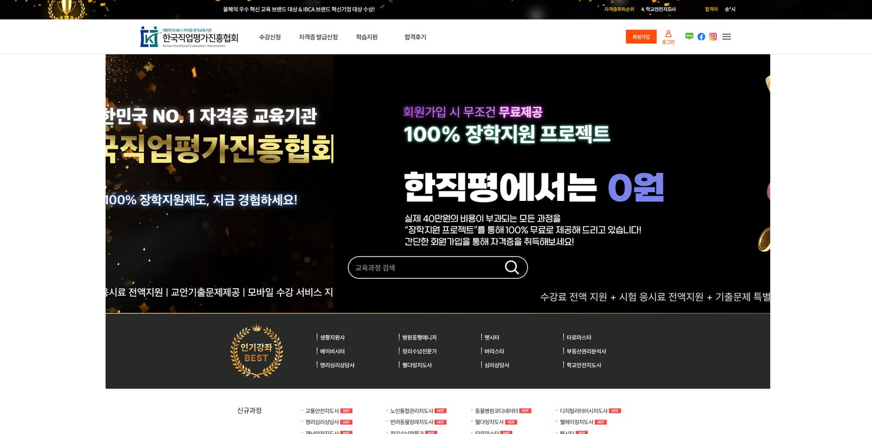
Task: Open the 수강신청 menu
Action: pos(270,37)
